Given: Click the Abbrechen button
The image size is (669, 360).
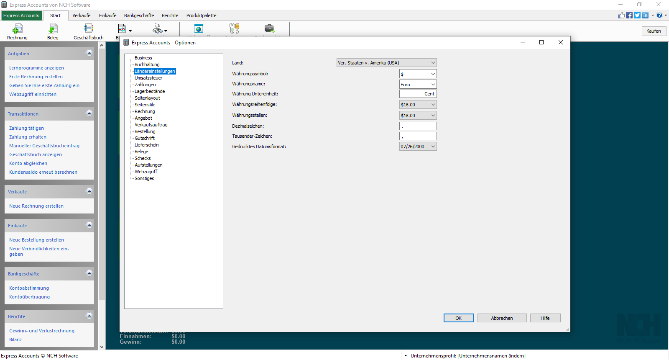Looking at the screenshot, I should pyautogui.click(x=502, y=318).
